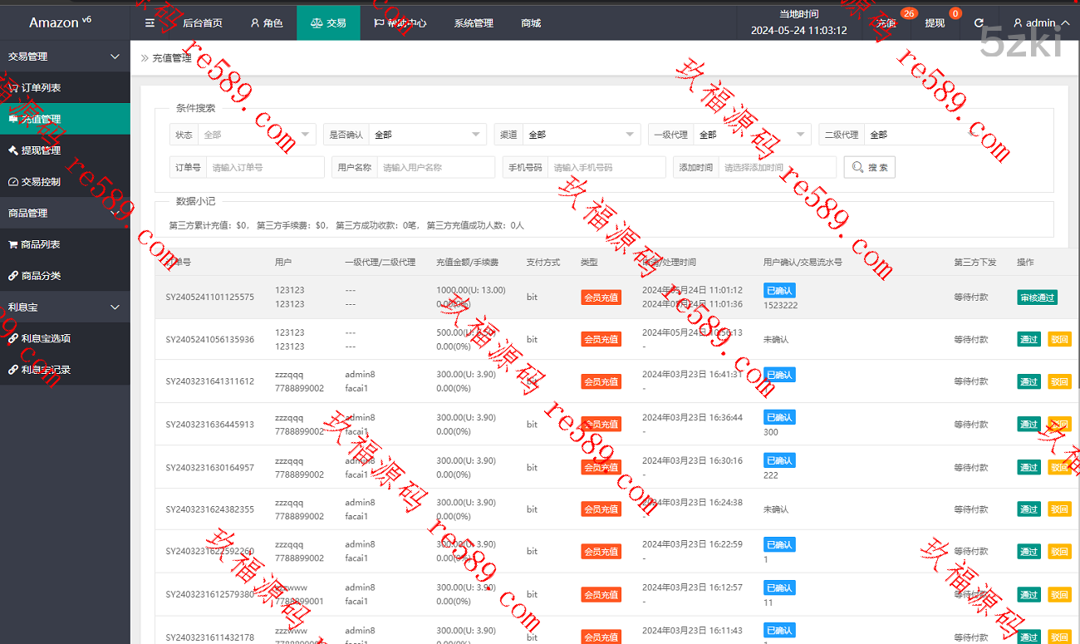Open 提现管理 in the sidebar

pyautogui.click(x=41, y=150)
